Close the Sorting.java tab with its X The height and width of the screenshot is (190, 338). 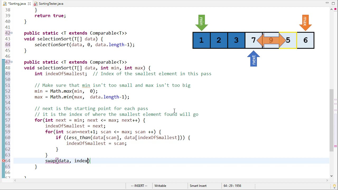[29, 4]
